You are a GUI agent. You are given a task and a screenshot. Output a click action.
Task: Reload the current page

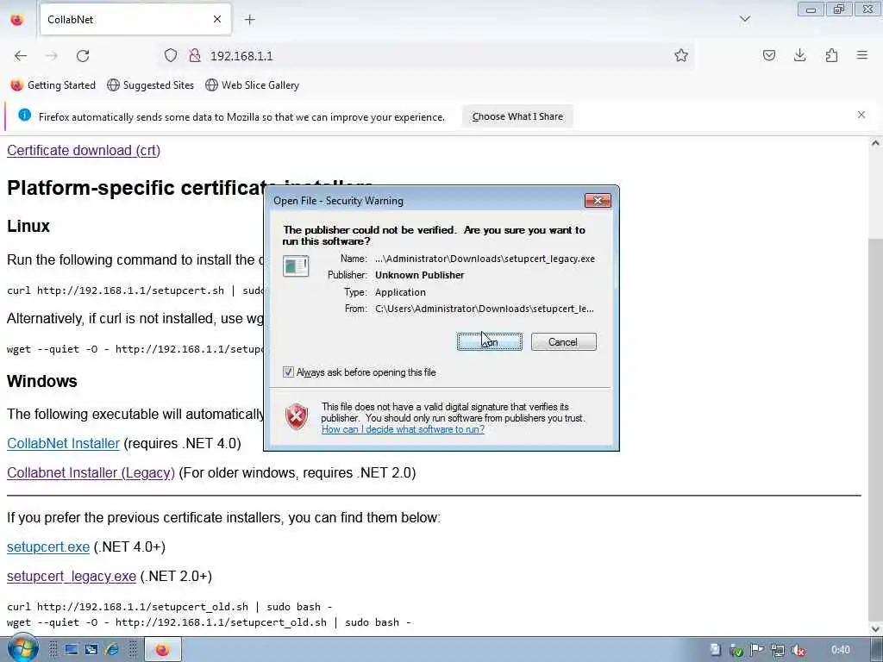pyautogui.click(x=83, y=56)
